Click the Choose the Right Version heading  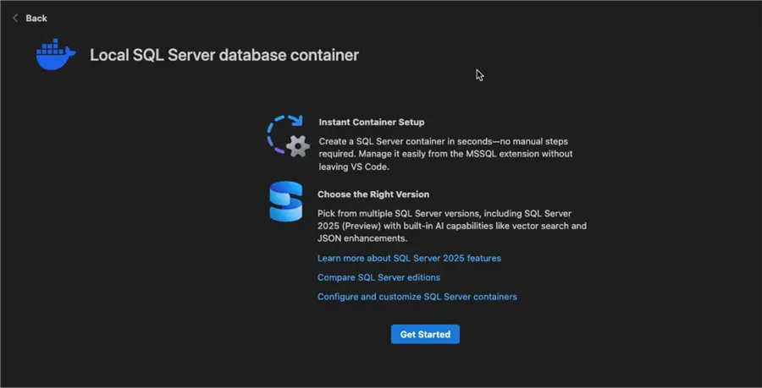(373, 194)
